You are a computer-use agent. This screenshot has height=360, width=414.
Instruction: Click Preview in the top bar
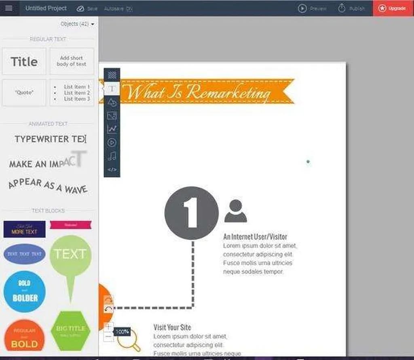point(312,8)
